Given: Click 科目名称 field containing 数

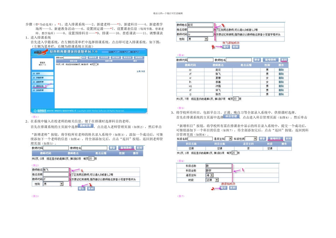Looking at the screenshot, I should click(x=219, y=166).
